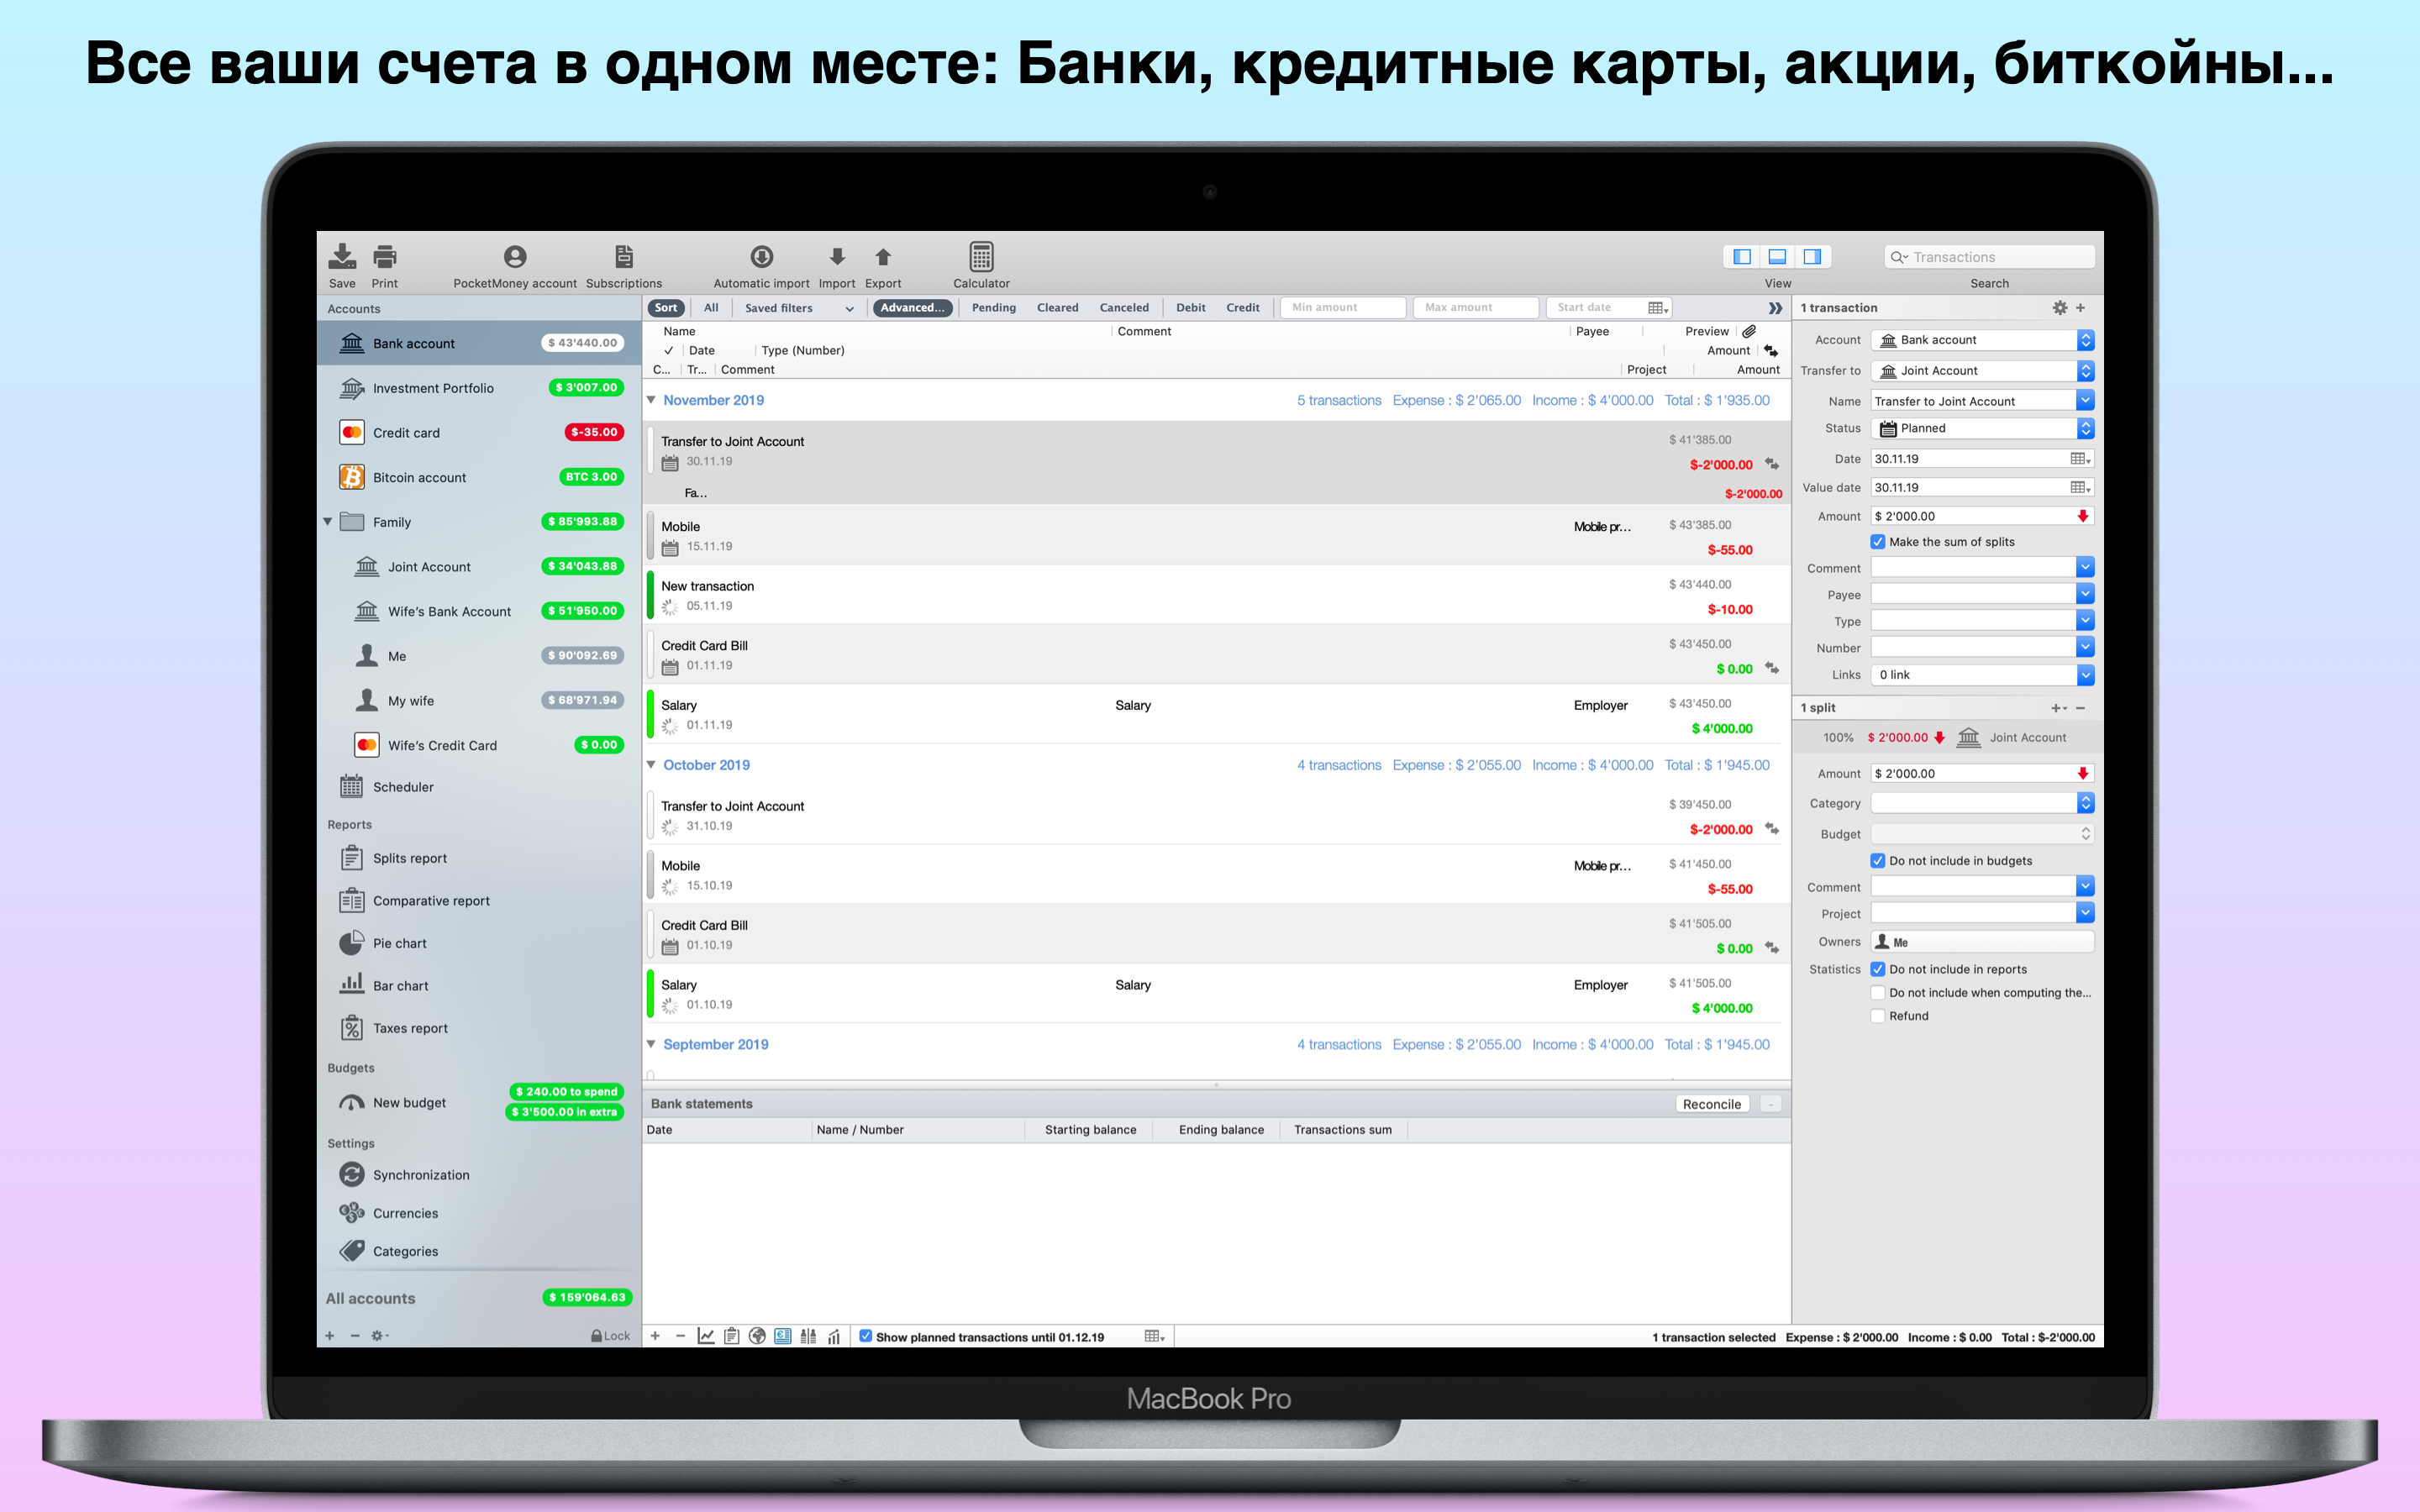Click the Advanced... filter button
The width and height of the screenshot is (2420, 1512).
[x=912, y=308]
